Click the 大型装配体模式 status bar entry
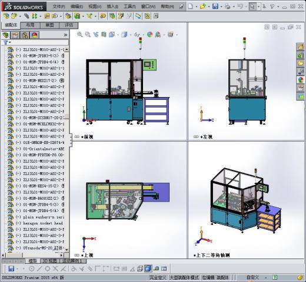This screenshot has height=282, width=306. (x=184, y=277)
